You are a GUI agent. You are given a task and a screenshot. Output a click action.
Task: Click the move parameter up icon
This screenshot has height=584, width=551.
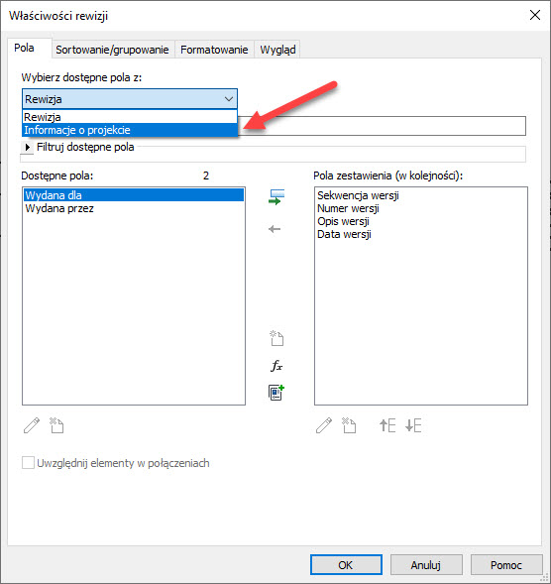point(387,425)
